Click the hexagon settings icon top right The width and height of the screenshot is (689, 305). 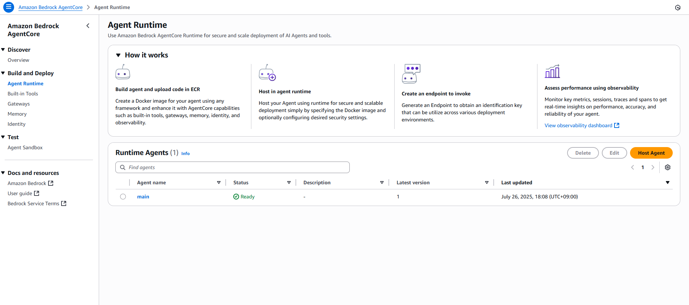(678, 8)
